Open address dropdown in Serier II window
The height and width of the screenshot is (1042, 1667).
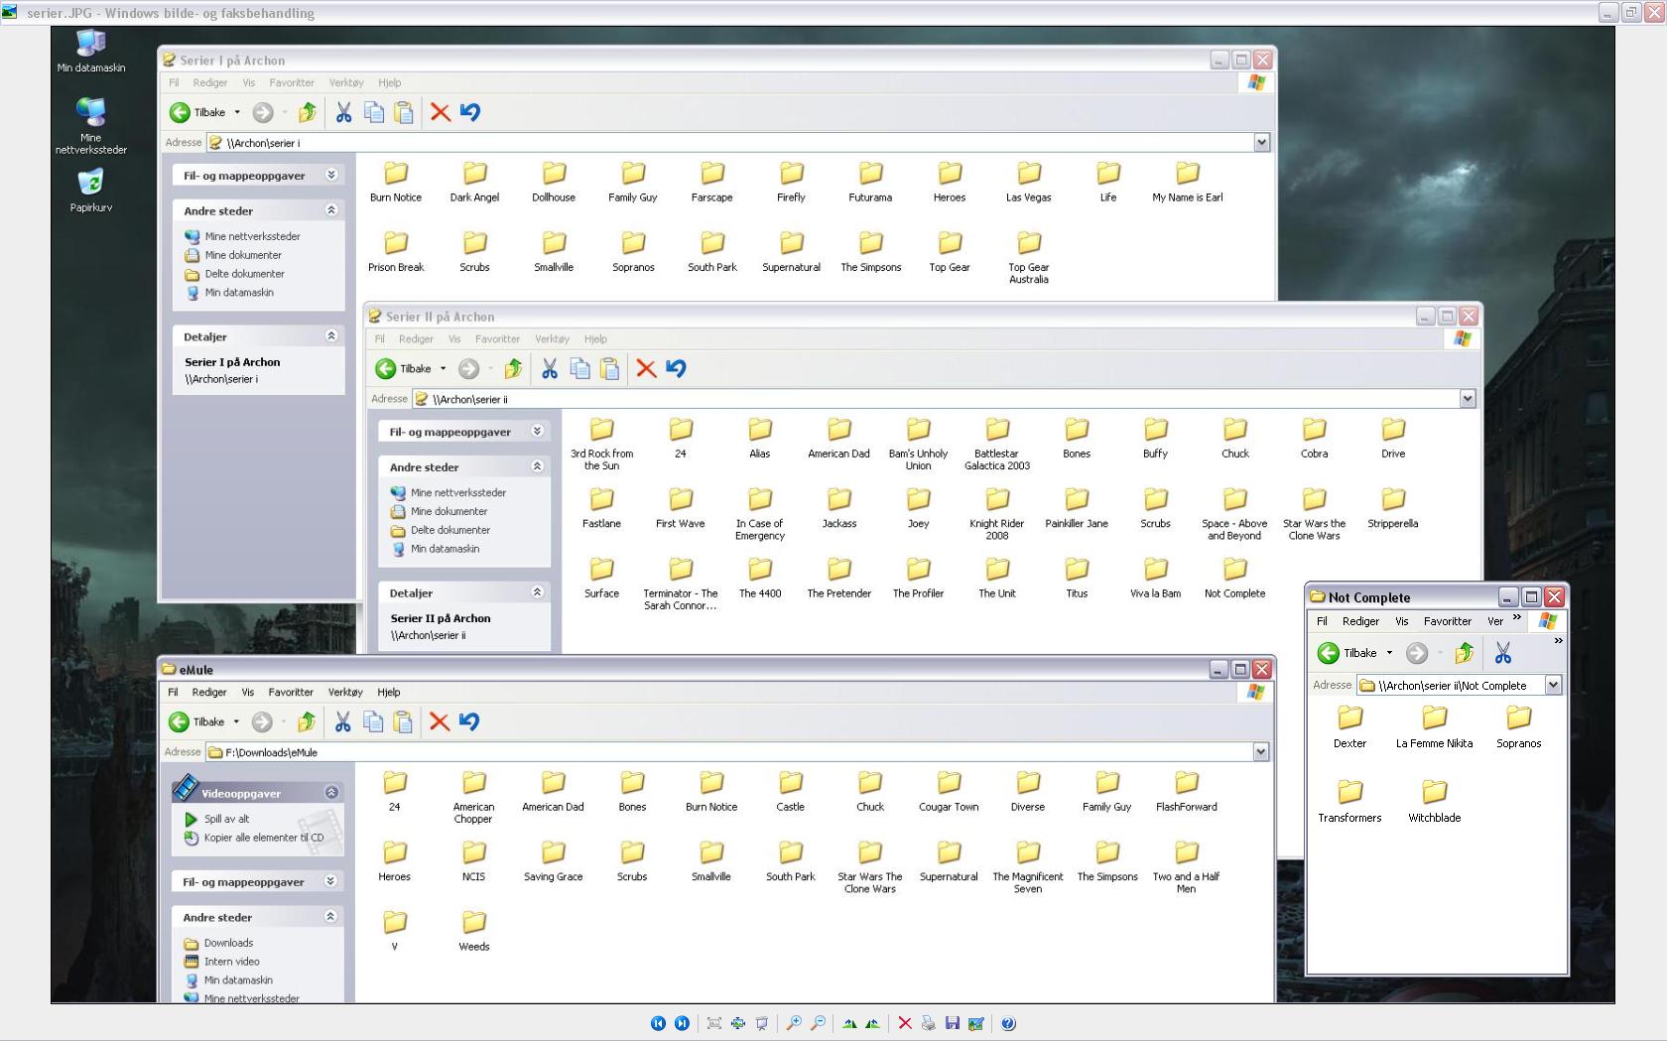(x=1467, y=398)
